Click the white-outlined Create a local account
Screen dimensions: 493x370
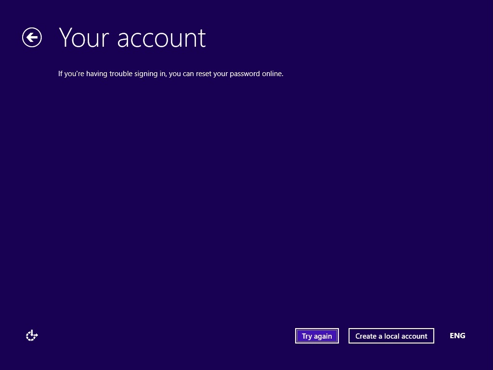391,336
